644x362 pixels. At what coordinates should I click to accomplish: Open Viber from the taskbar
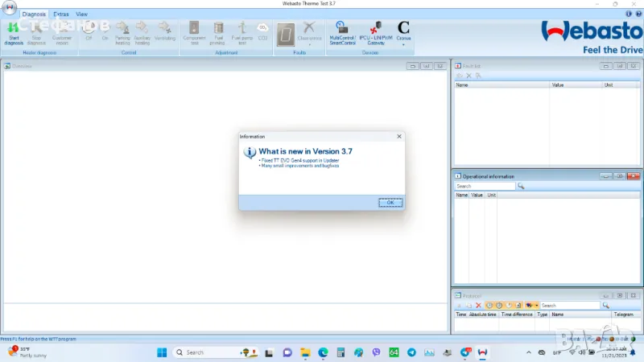[376, 352]
